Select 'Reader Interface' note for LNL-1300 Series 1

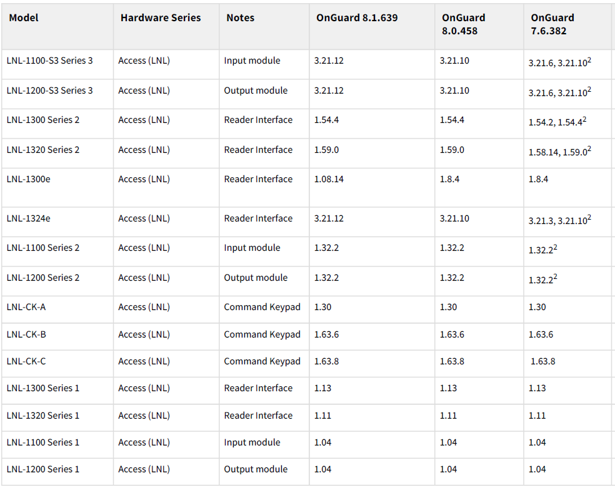[258, 388]
